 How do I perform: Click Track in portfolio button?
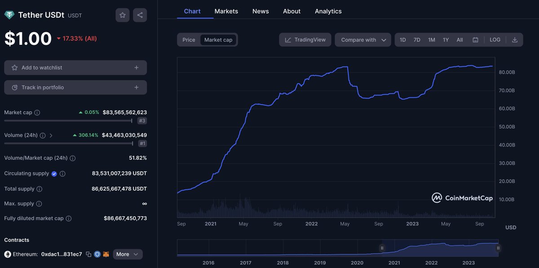(x=75, y=87)
